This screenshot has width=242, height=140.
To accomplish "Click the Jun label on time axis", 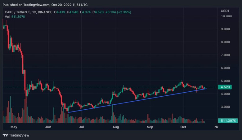I will click(x=48, y=127).
